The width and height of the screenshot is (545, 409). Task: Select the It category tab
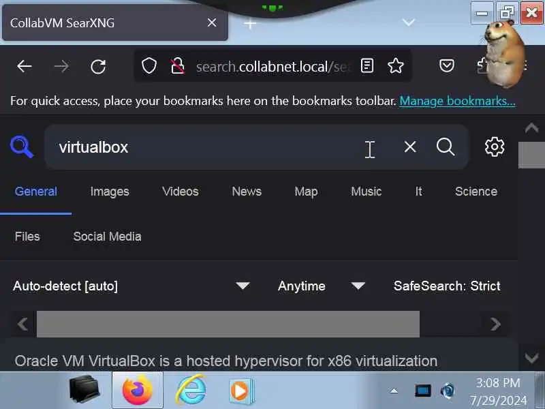click(x=418, y=192)
